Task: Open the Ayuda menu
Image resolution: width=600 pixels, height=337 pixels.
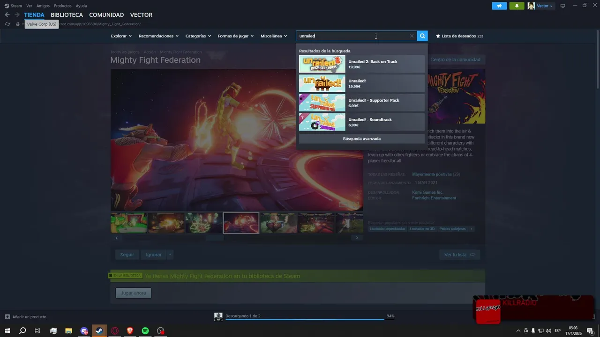Action: coord(81,6)
